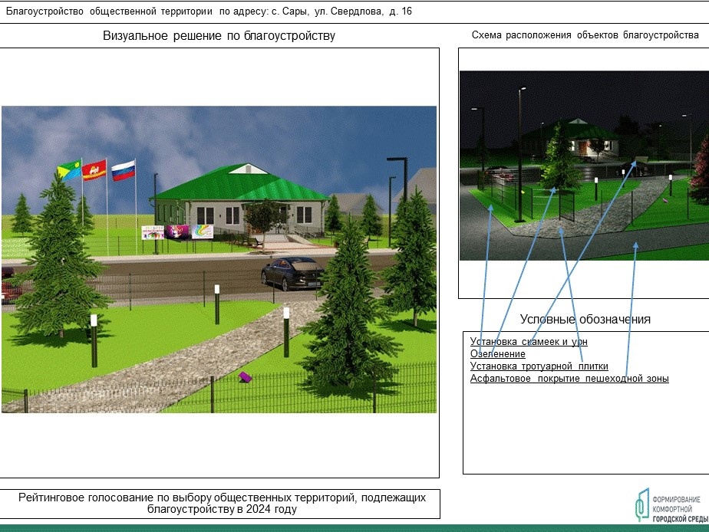709x532 pixels.
Task: Click the dark car in the daytime render
Action: (292, 273)
